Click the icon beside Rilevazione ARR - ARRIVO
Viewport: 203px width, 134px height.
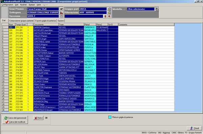point(109,13)
